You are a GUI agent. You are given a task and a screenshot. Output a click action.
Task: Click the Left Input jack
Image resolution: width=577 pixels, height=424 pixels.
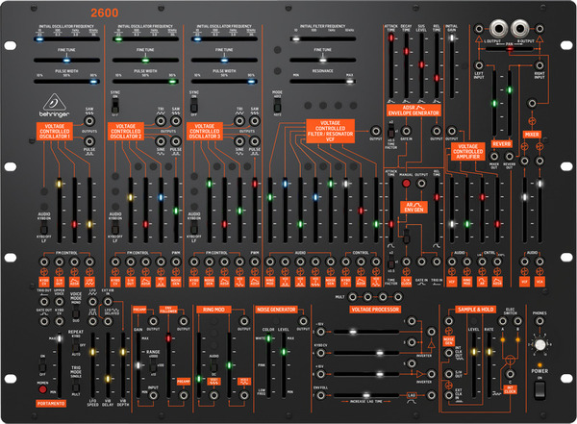coord(478,65)
